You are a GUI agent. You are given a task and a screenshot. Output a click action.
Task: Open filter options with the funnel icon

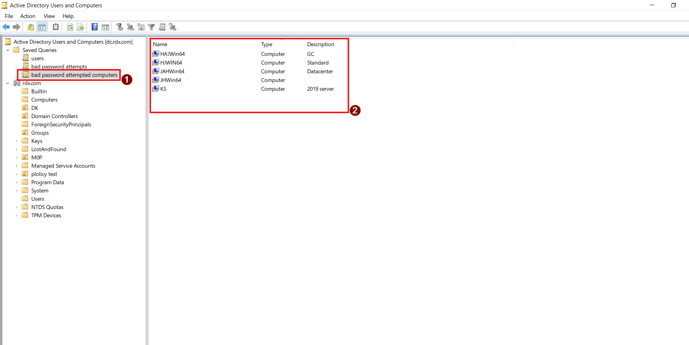point(151,27)
